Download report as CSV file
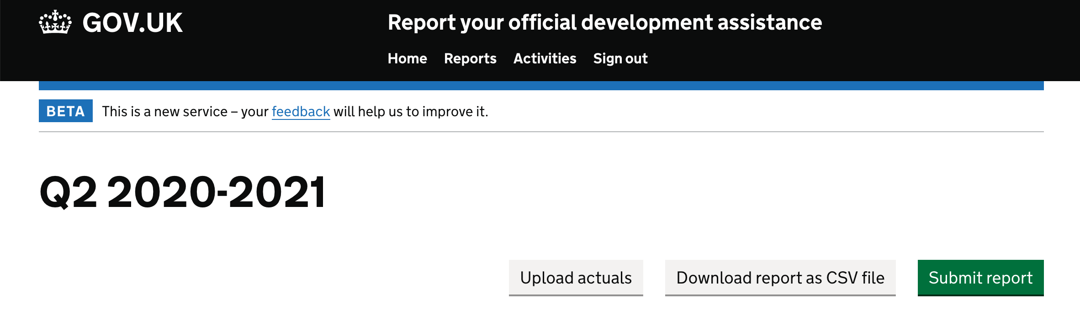Image resolution: width=1080 pixels, height=320 pixels. (x=780, y=278)
